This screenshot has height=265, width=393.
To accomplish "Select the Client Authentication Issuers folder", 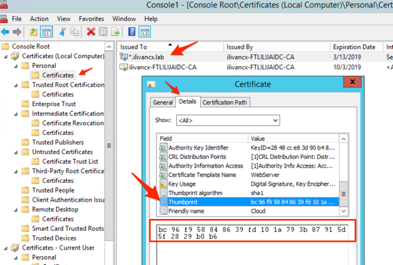I will tap(63, 200).
